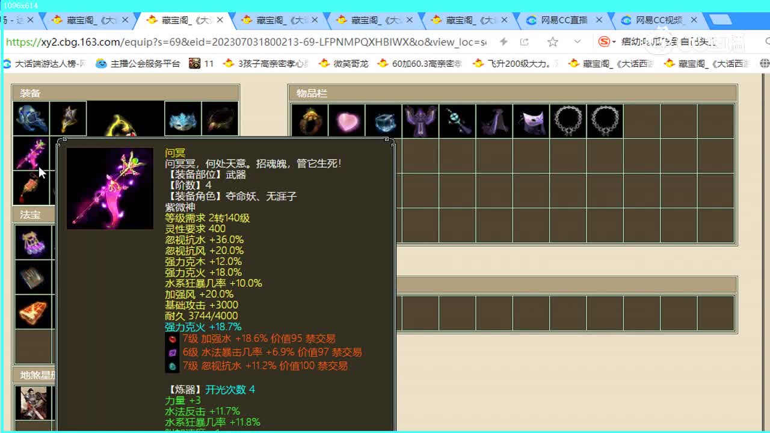
Task: Open 60加60.3高亲密孝 bookmark
Action: click(x=420, y=63)
